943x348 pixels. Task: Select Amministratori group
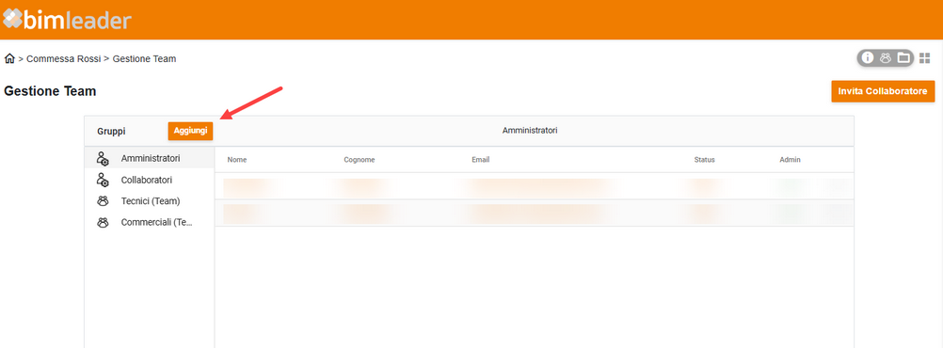tap(149, 159)
